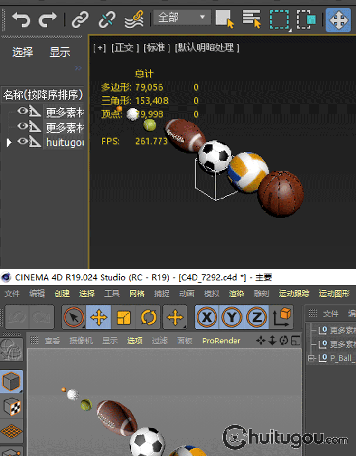
Task: Toggle the Cinema 4D coordinate system cube icon
Action: (282, 317)
